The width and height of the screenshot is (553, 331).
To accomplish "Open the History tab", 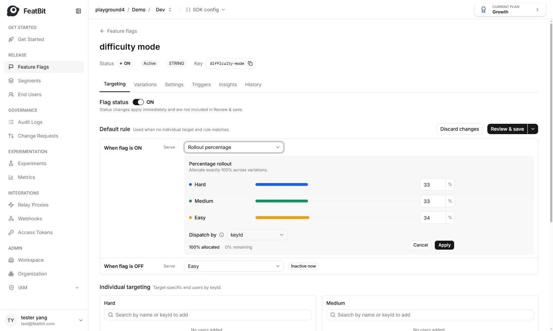I will [x=253, y=84].
